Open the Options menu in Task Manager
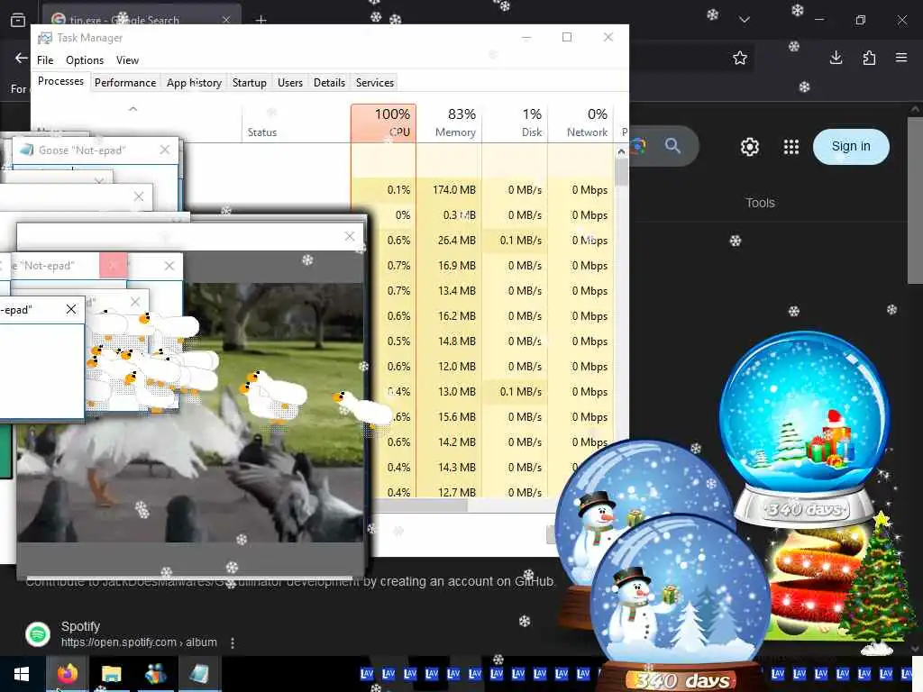This screenshot has height=692, width=923. click(x=84, y=60)
